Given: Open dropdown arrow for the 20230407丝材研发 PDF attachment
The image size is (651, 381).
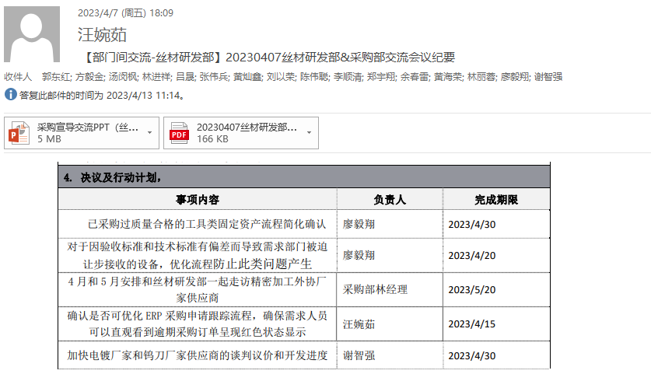Looking at the screenshot, I should pyautogui.click(x=309, y=133).
